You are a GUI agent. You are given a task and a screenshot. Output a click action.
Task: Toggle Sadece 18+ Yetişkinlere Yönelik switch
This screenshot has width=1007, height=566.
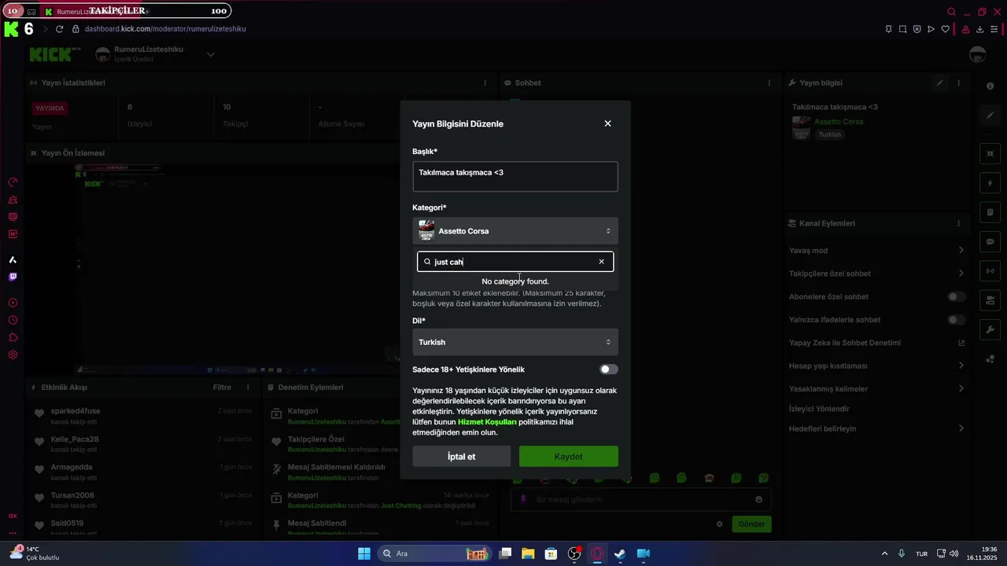609,369
